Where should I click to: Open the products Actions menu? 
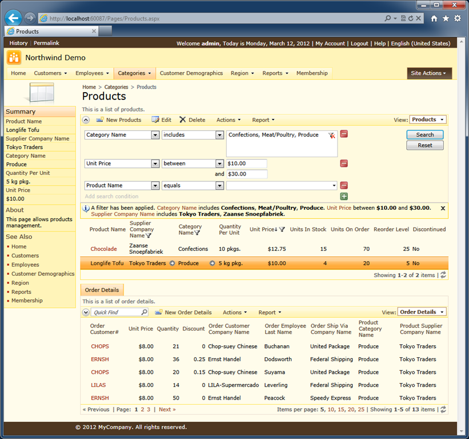pyautogui.click(x=229, y=120)
